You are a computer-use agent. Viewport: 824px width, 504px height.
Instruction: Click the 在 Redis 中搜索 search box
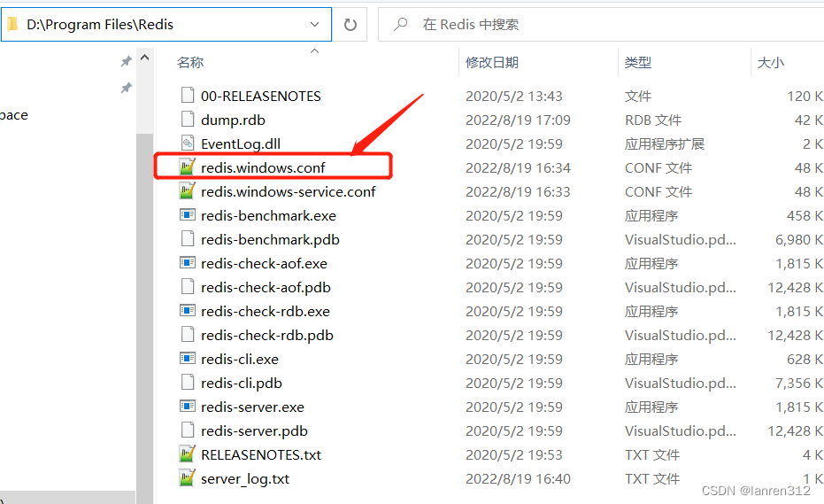click(x=601, y=24)
